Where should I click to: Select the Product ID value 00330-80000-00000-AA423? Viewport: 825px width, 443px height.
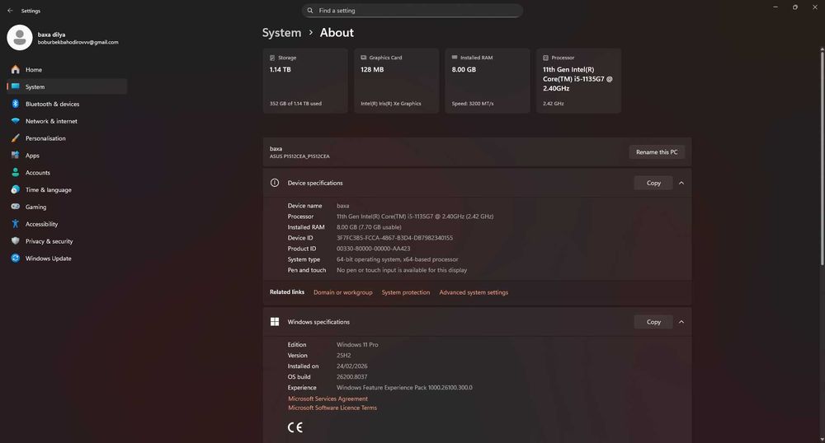coord(373,249)
